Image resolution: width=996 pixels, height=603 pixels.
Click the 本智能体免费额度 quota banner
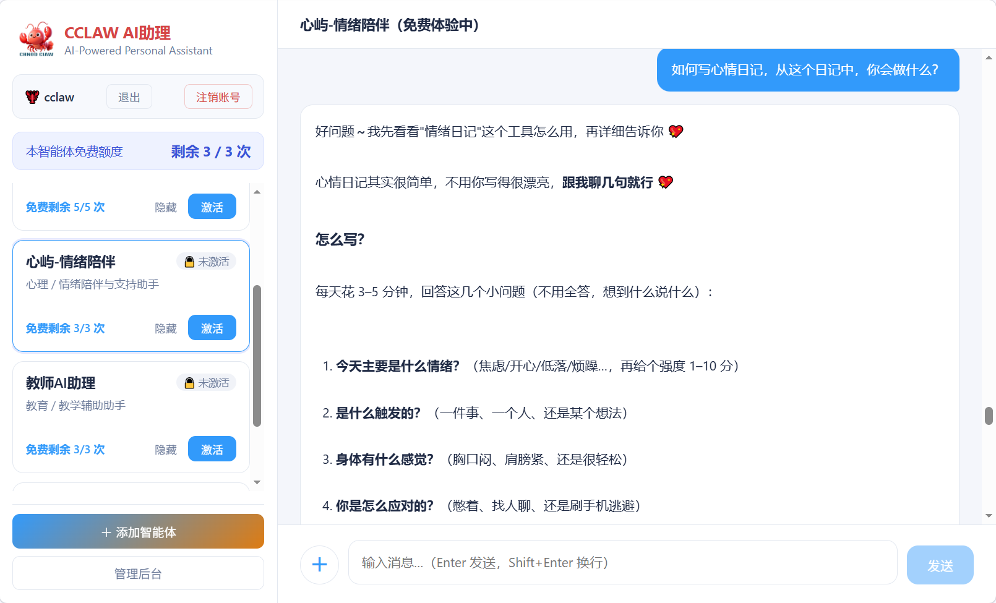(138, 151)
